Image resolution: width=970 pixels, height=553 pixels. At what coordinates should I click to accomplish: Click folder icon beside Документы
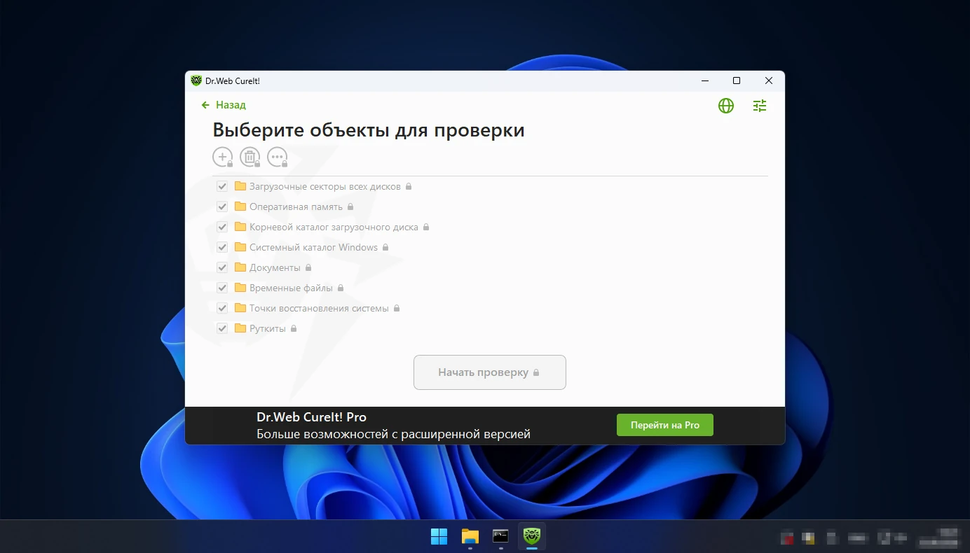click(x=240, y=267)
